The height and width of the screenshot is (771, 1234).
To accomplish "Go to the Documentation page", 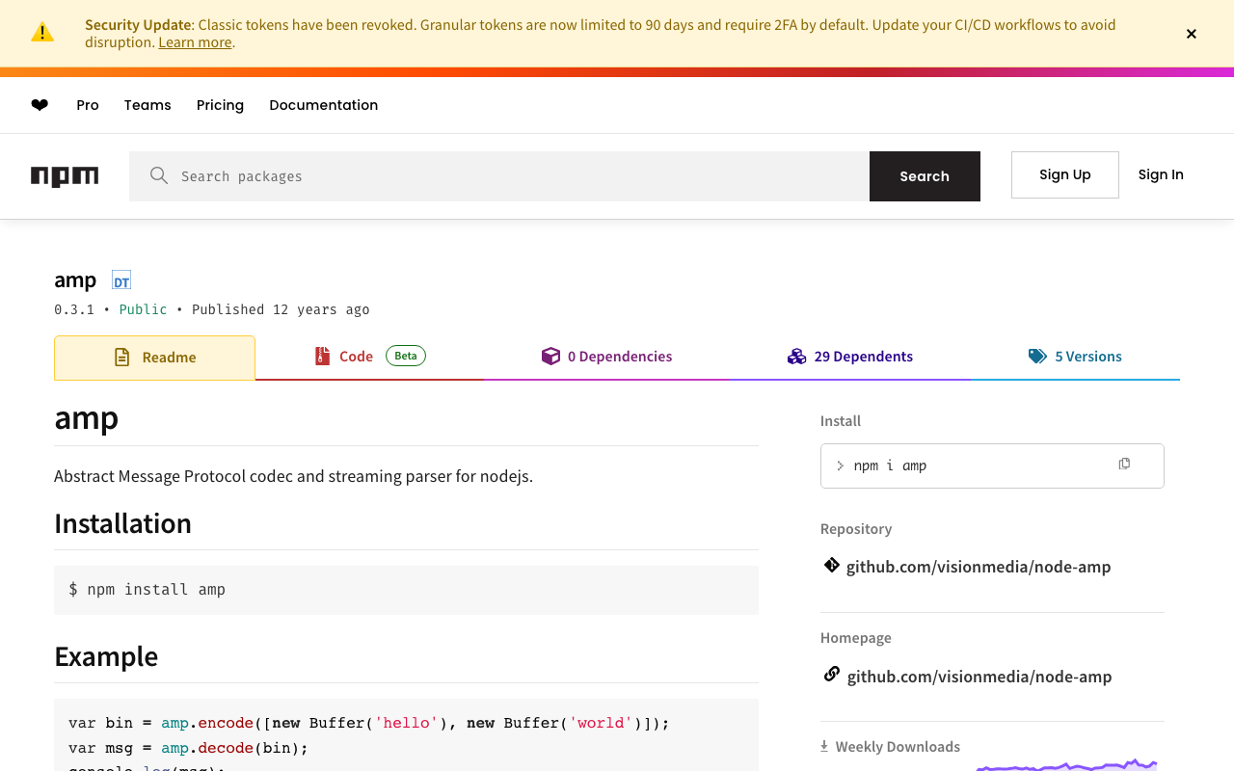I will (x=323, y=105).
